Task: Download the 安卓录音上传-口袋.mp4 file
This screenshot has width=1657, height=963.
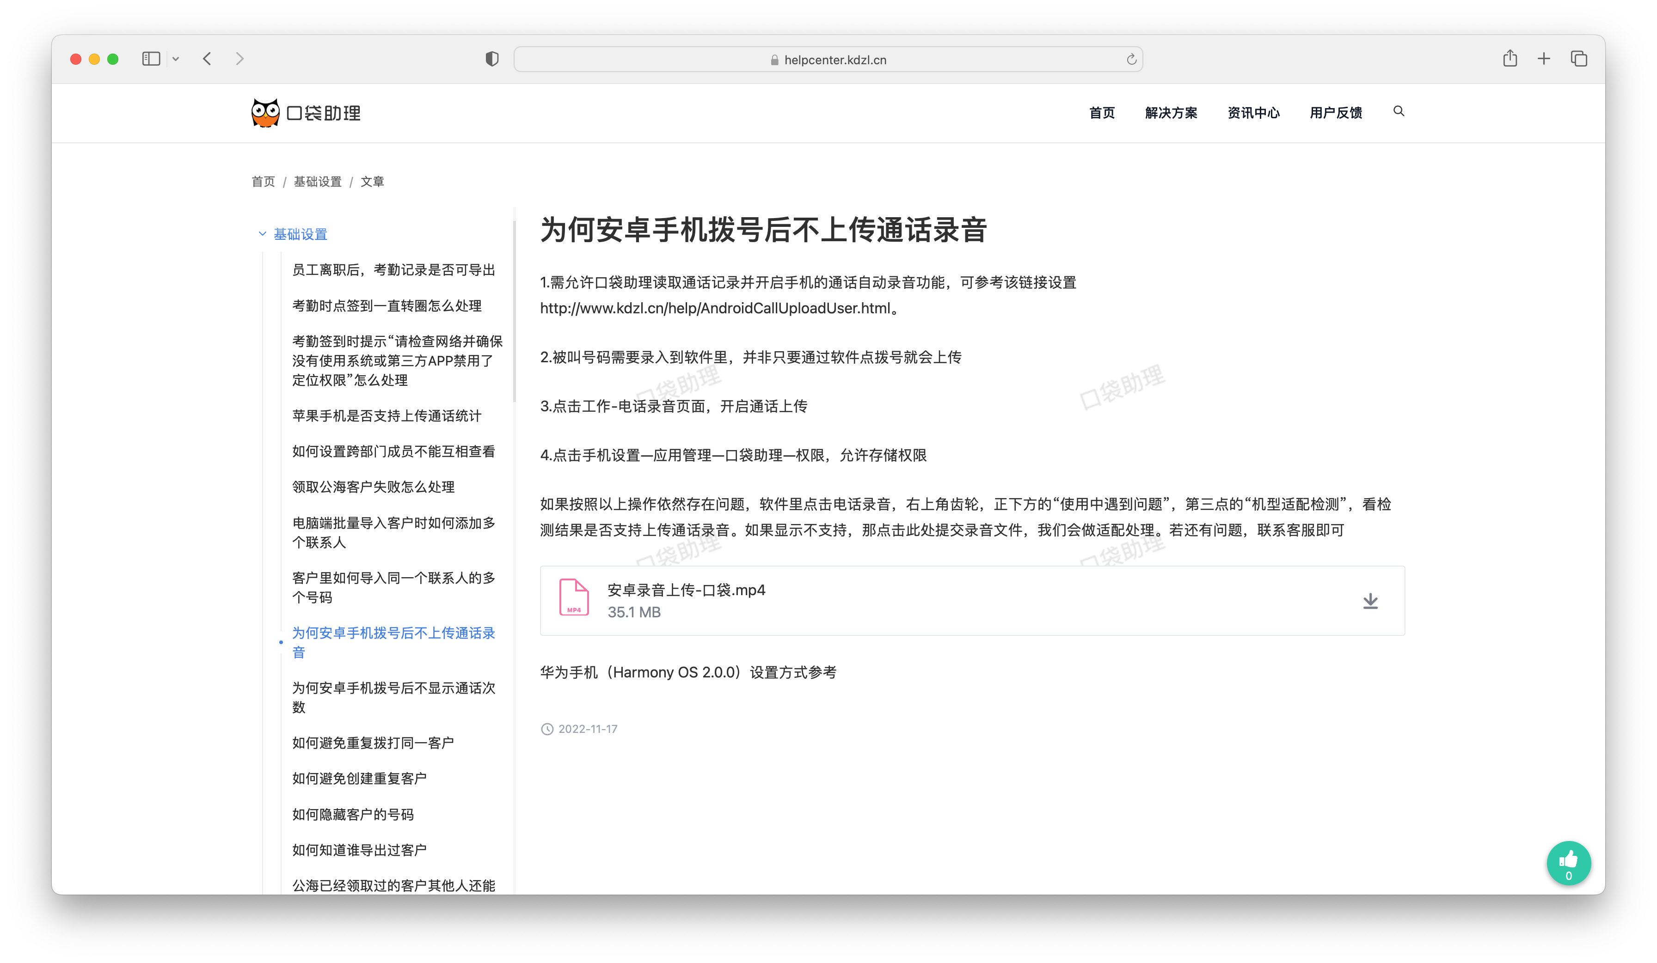Action: 1370,601
